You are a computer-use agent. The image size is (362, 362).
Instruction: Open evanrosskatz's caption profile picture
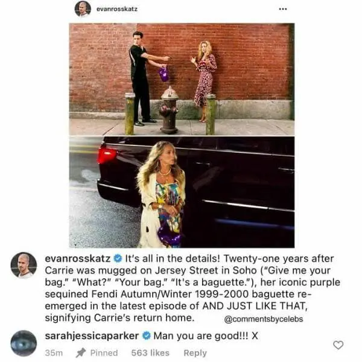(x=24, y=265)
